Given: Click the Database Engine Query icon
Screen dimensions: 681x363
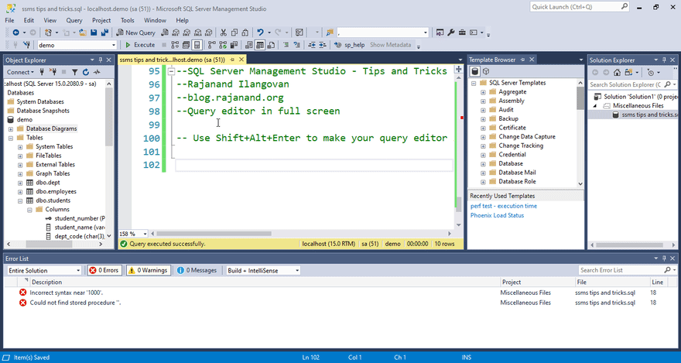Looking at the screenshot, I should pyautogui.click(x=164, y=33).
